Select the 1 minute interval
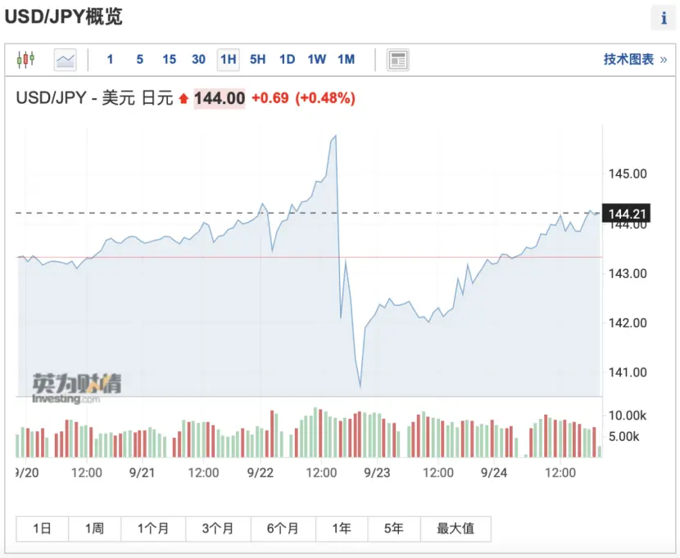 click(x=110, y=60)
